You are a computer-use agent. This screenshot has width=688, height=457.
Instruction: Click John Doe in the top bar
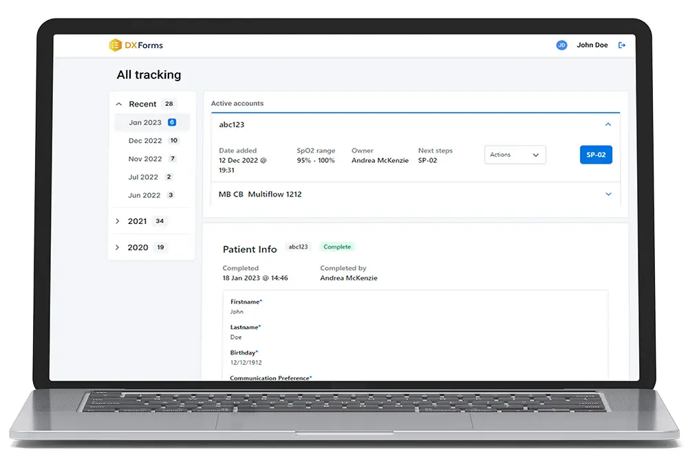click(592, 45)
